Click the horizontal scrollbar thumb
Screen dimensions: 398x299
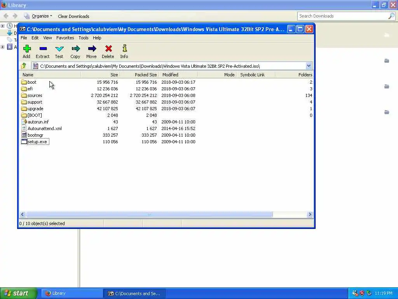click(x=149, y=215)
